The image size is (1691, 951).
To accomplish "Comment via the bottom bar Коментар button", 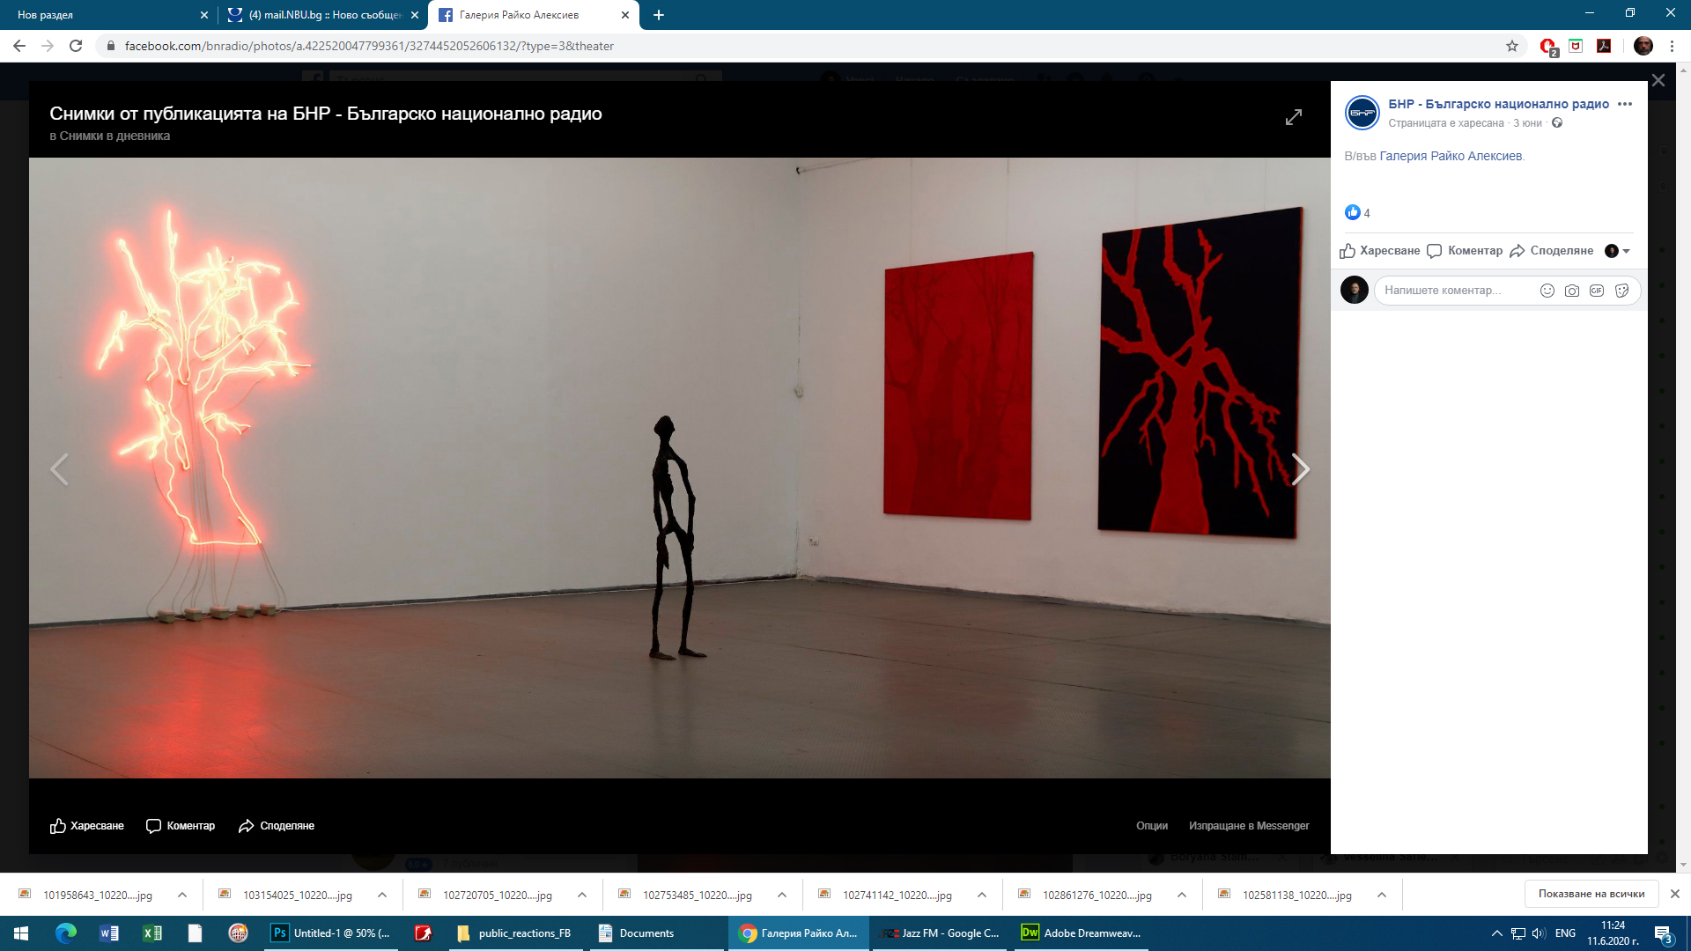I will pos(181,826).
